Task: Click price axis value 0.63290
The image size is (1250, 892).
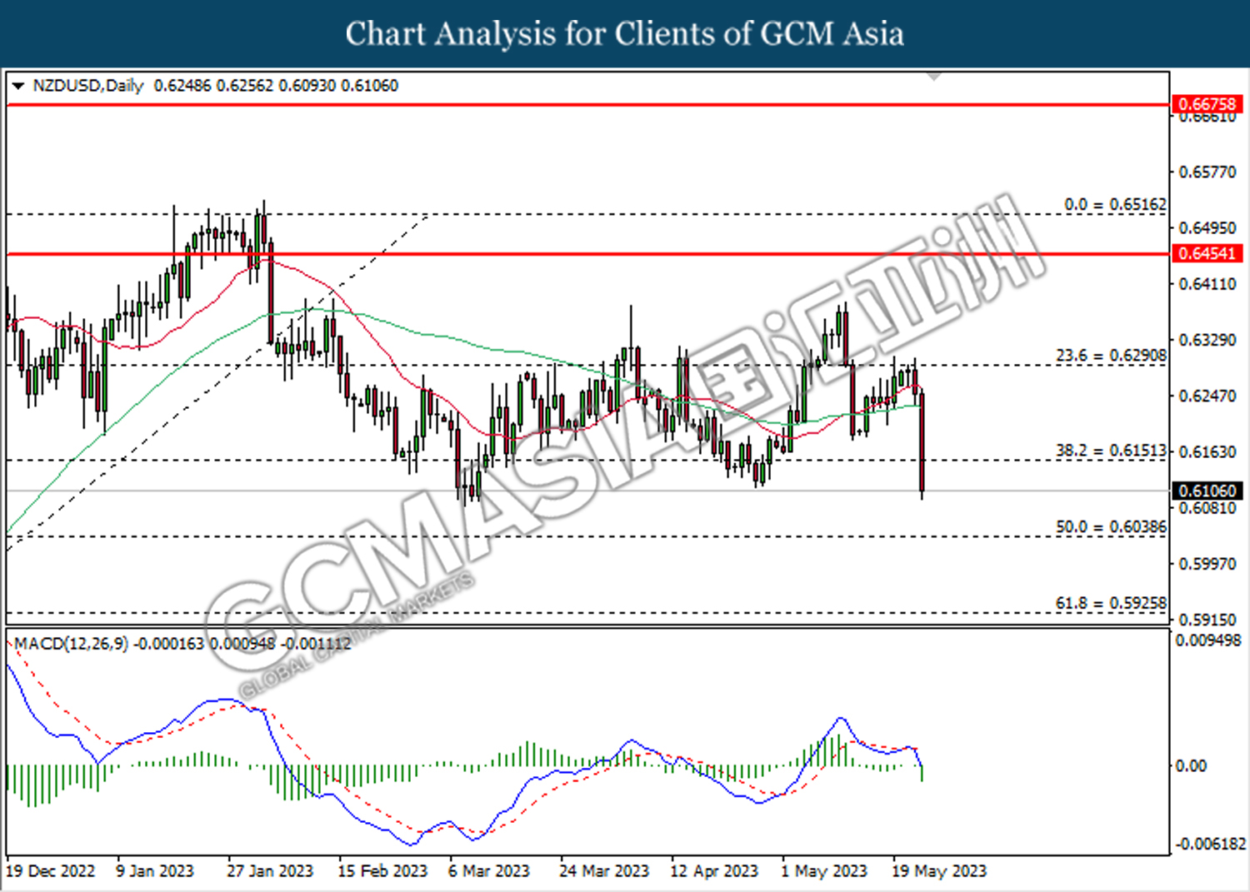Action: point(1207,340)
